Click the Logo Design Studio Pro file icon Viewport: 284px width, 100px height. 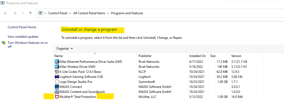click(57, 82)
